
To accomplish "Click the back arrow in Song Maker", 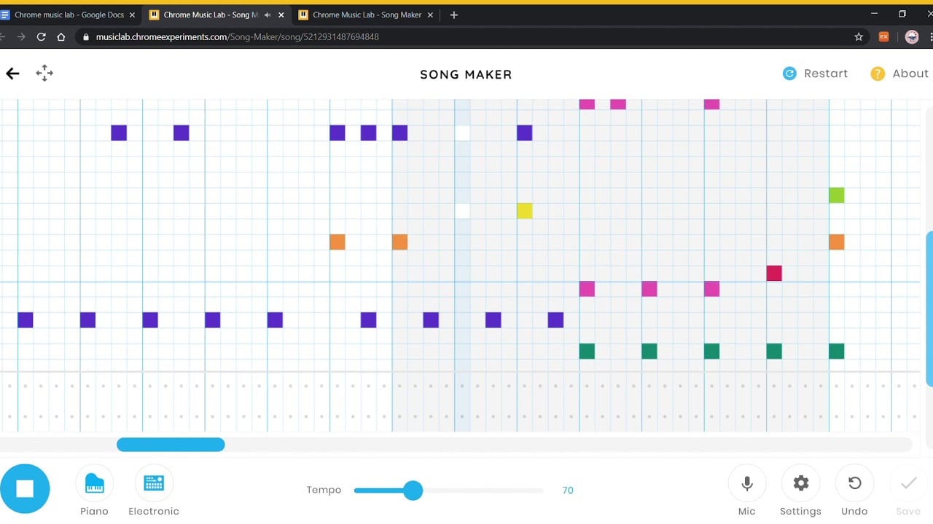I will (12, 73).
